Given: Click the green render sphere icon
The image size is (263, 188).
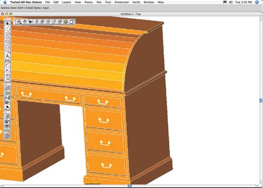Looking at the screenshot, I should (x=65, y=21).
